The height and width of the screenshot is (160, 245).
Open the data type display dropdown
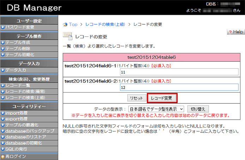click(x=156, y=109)
